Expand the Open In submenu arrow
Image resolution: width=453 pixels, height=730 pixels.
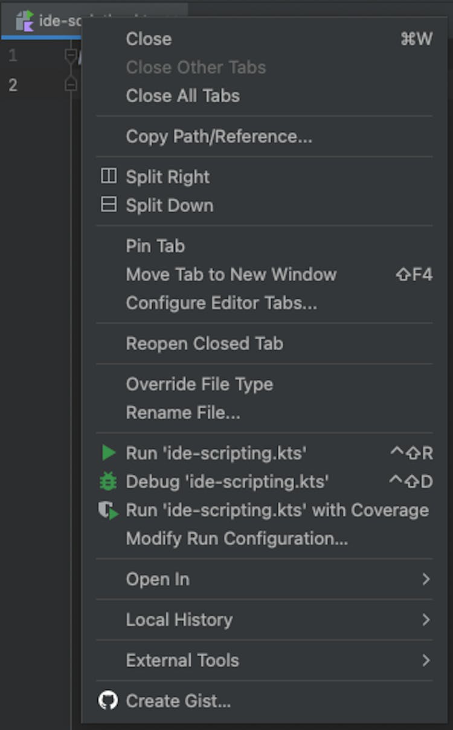tap(426, 579)
